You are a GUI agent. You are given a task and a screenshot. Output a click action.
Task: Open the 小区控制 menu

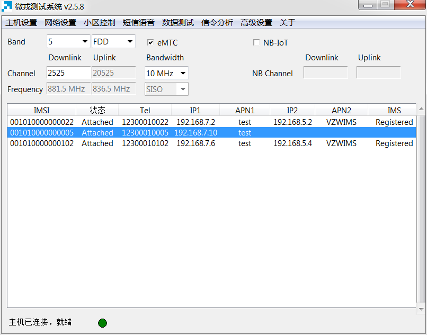100,23
